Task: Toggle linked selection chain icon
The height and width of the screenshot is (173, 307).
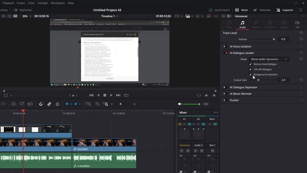Action: click(x=49, y=104)
